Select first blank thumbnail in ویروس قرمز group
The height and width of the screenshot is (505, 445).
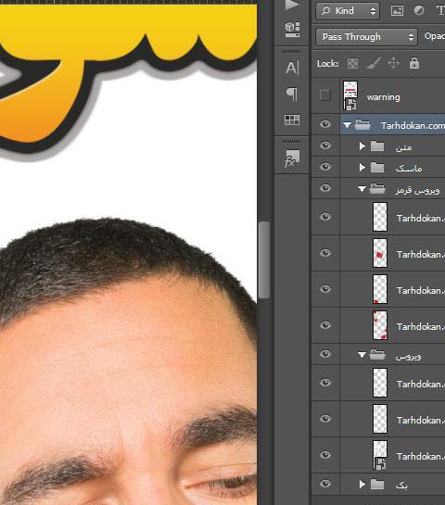point(380,217)
